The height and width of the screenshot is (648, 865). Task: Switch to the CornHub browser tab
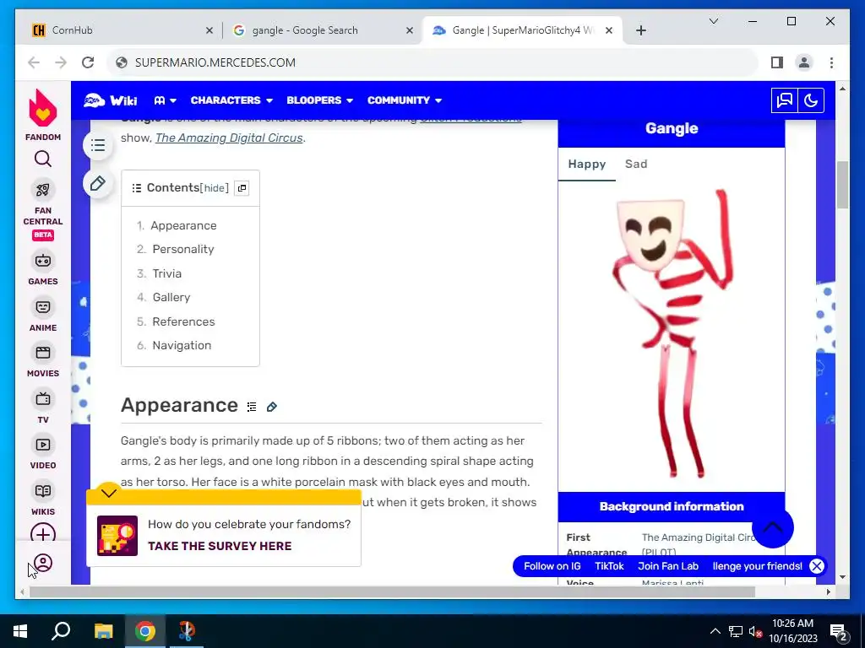coord(117,30)
